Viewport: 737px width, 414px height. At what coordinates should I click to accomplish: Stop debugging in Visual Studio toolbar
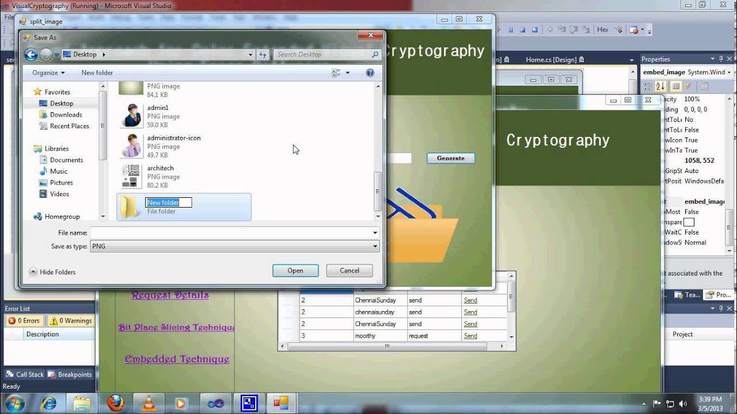(x=523, y=30)
